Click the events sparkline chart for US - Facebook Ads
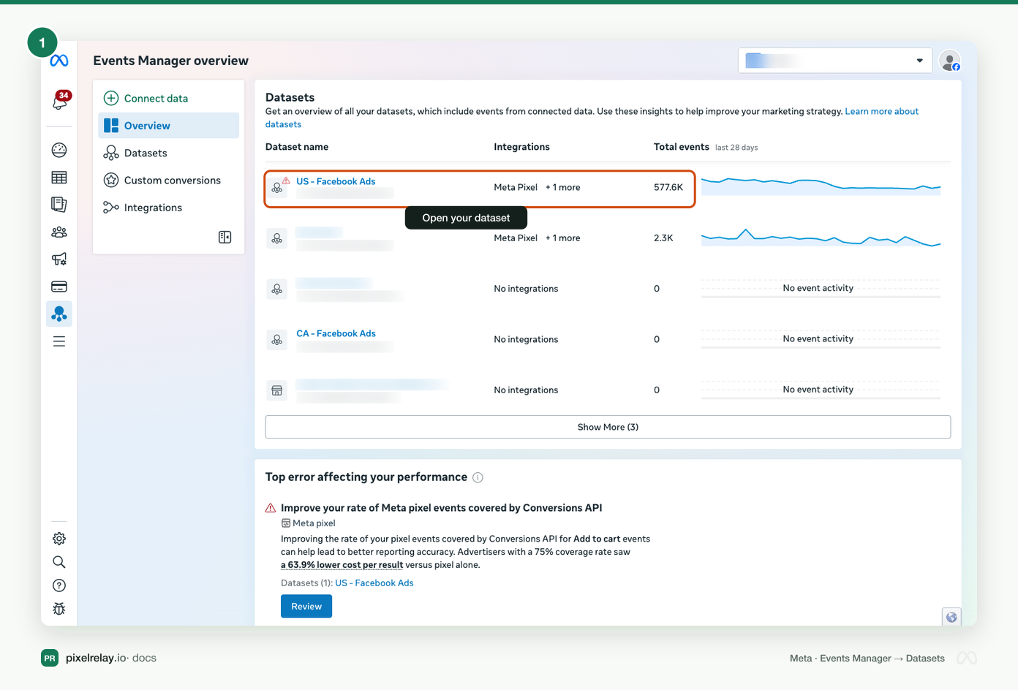This screenshot has width=1018, height=690. [x=821, y=186]
